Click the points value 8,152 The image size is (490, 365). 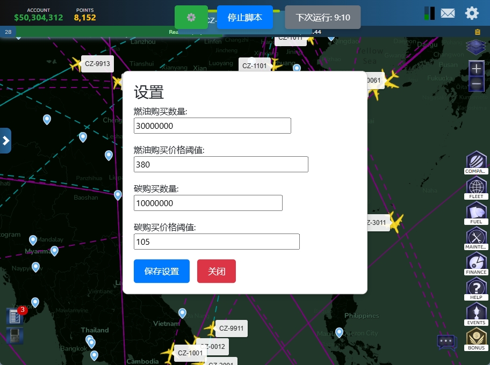85,18
